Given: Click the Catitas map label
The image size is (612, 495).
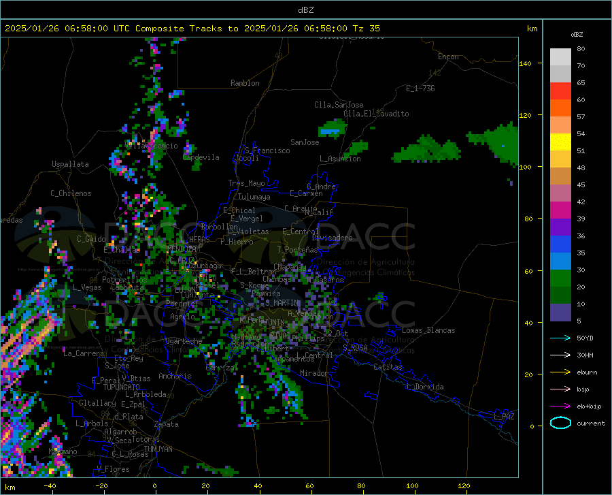Looking at the screenshot, I should click(388, 367).
